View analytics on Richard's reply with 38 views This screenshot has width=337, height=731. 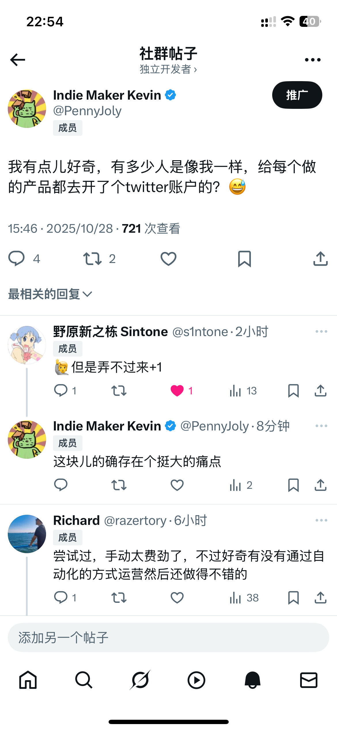(x=244, y=598)
